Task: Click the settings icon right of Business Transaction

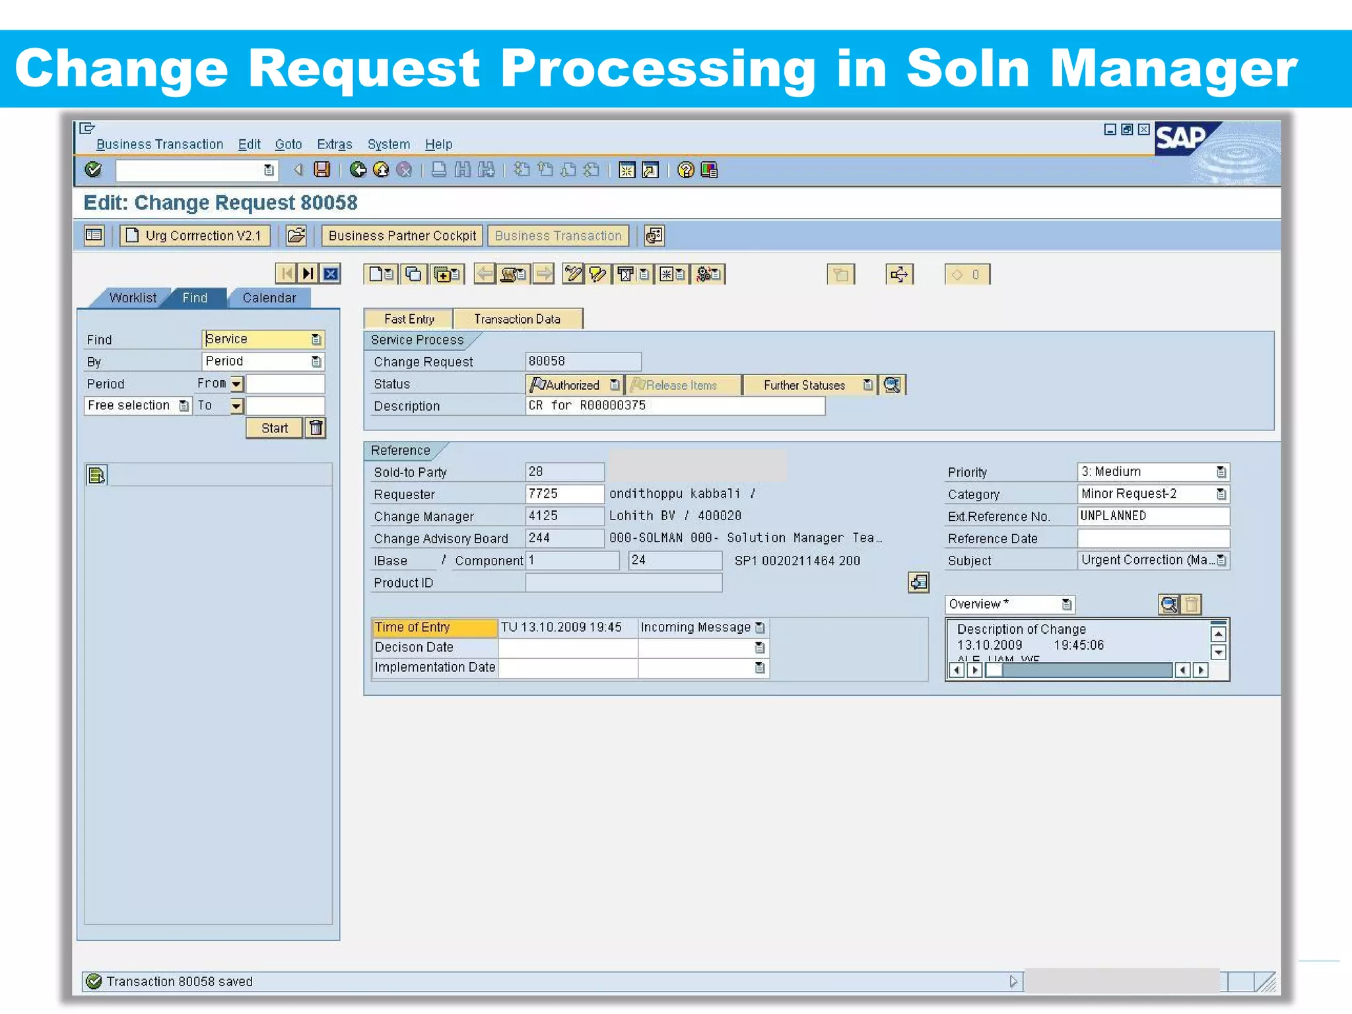Action: (654, 235)
